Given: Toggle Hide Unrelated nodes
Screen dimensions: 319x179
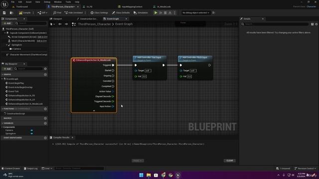Looking at the screenshot, I should [x=74, y=12].
